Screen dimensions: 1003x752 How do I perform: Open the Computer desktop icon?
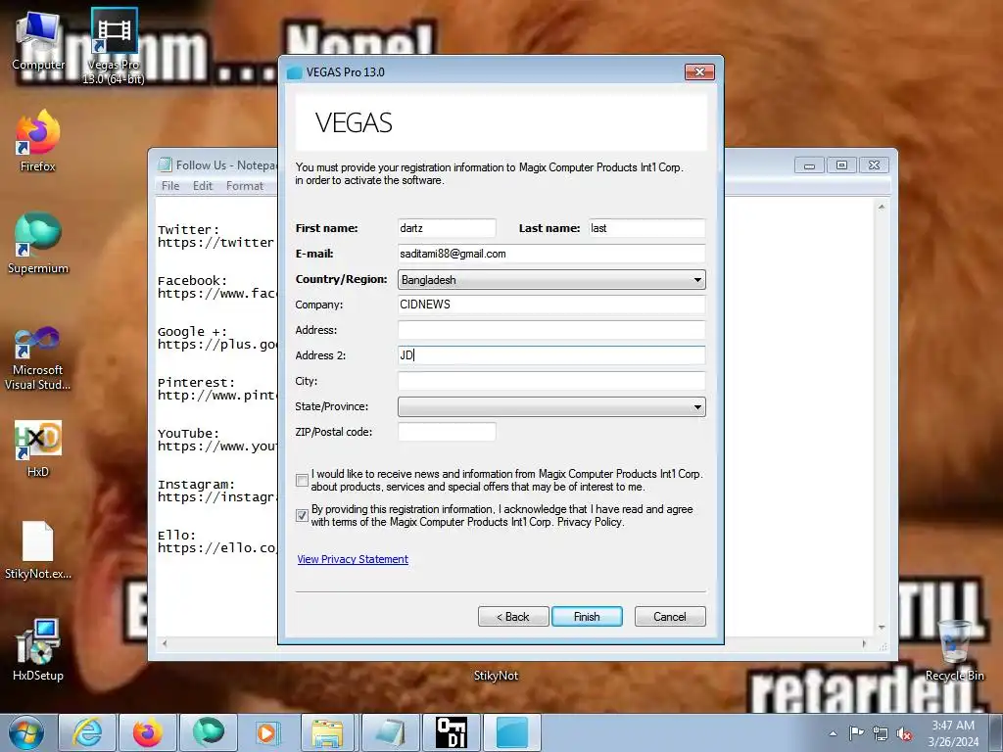tap(38, 41)
